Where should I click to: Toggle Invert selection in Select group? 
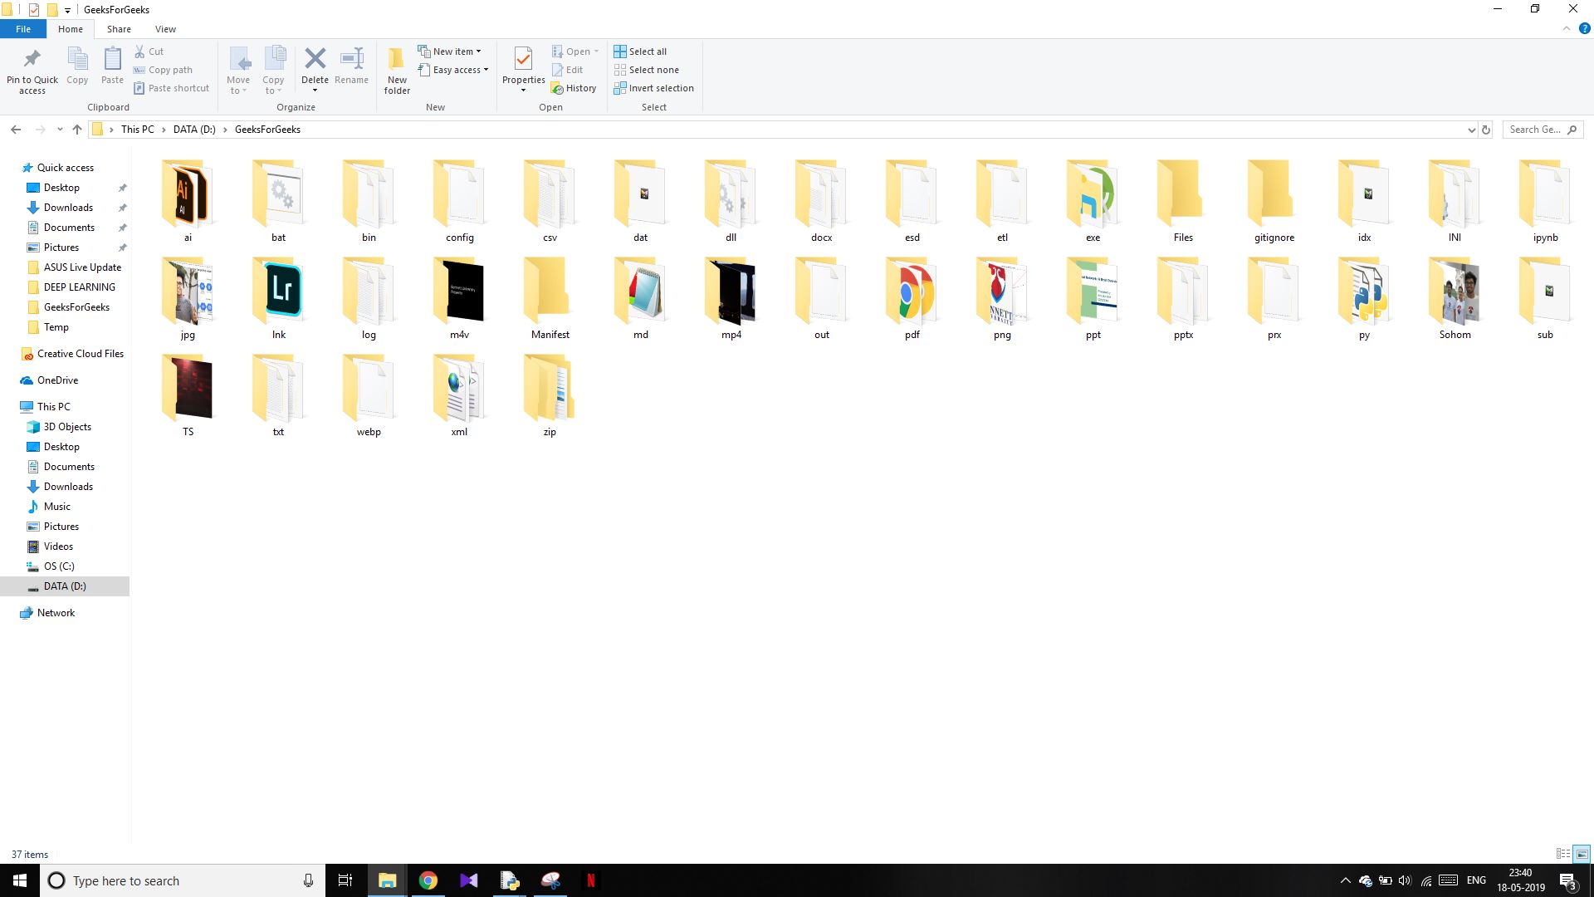click(653, 87)
